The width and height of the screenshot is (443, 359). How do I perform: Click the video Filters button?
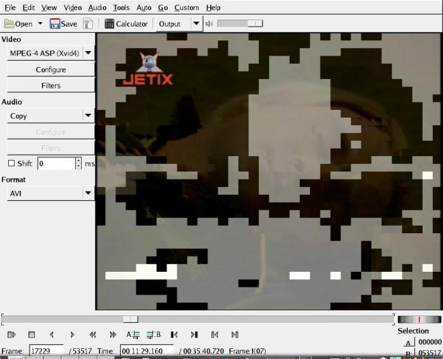tap(51, 85)
